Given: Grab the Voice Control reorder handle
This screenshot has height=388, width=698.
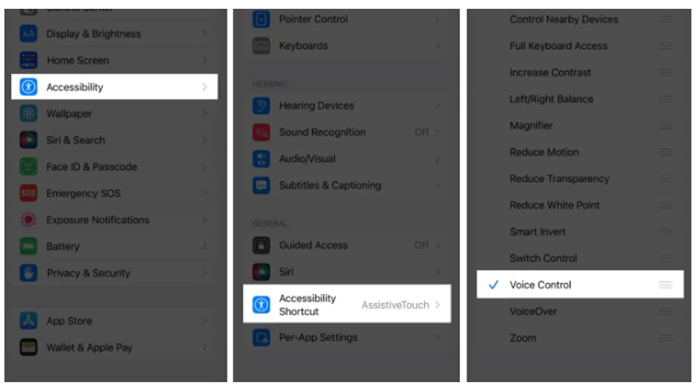Looking at the screenshot, I should pyautogui.click(x=666, y=285).
